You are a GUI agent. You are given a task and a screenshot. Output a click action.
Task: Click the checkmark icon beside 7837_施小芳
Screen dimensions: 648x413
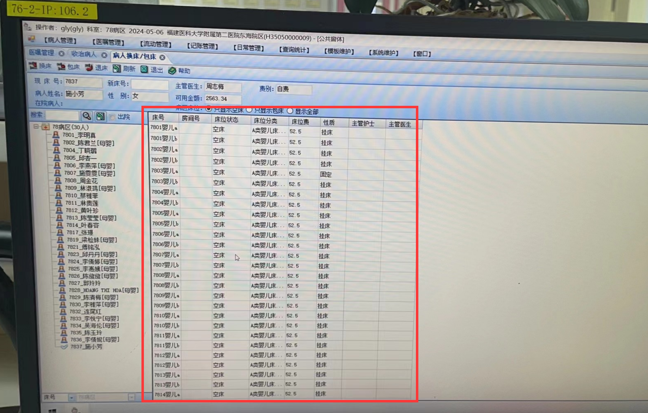coord(64,347)
